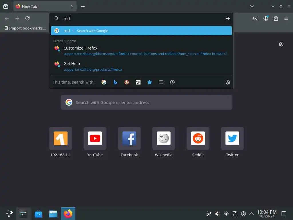Reload the current page
The width and height of the screenshot is (293, 220).
(x=27, y=18)
